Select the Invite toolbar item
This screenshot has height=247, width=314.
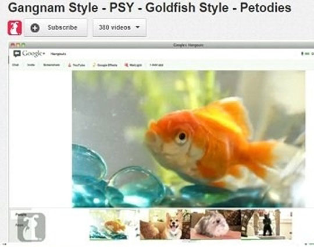coord(31,65)
